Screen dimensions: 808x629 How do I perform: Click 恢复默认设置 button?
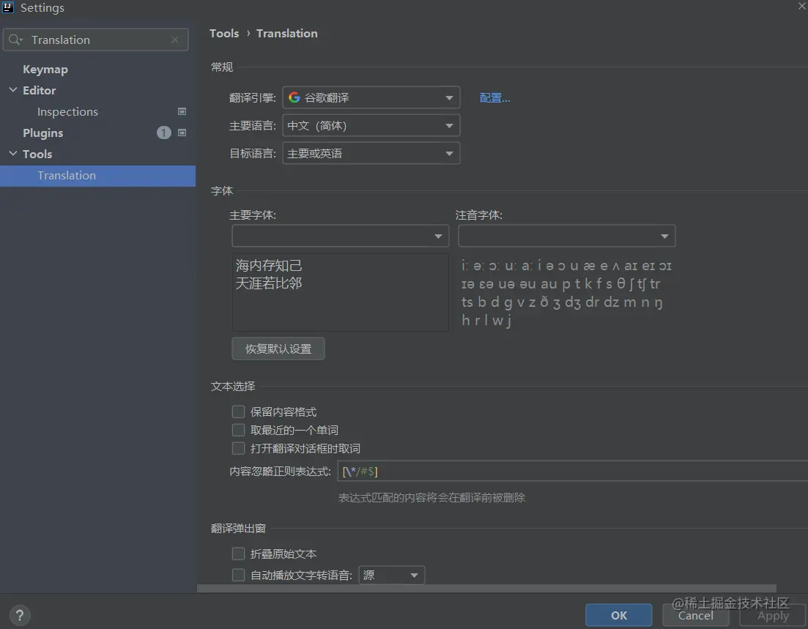point(278,349)
